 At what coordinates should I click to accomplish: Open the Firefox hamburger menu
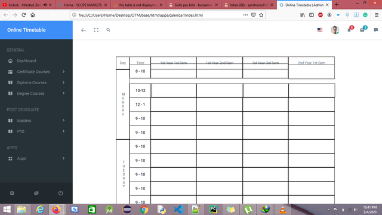377,15
